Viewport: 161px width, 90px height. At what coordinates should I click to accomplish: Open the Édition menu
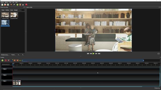coord(7,2)
